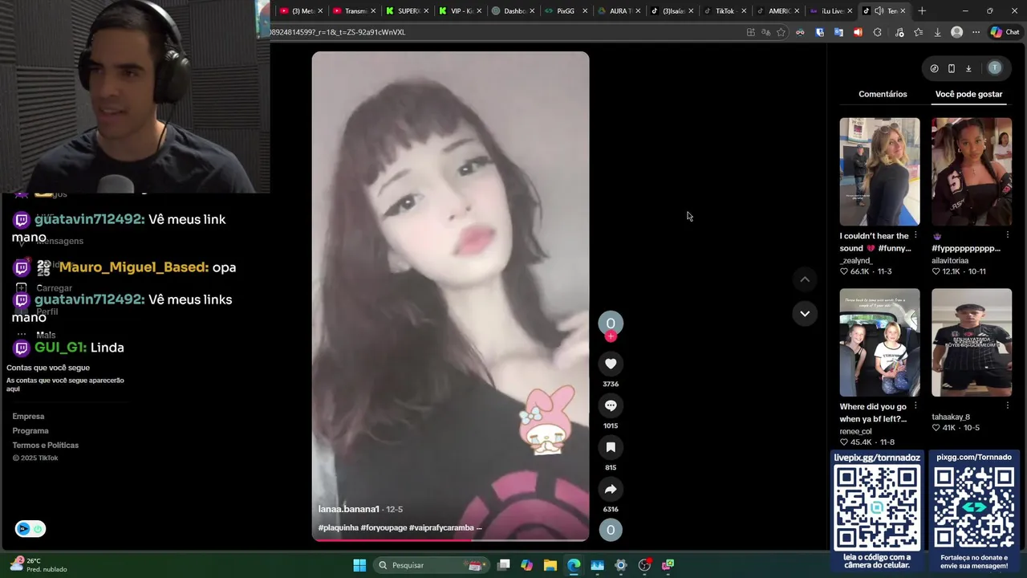This screenshot has width=1027, height=578.
Task: Click the #plaquinha hashtag
Action: pyautogui.click(x=338, y=527)
